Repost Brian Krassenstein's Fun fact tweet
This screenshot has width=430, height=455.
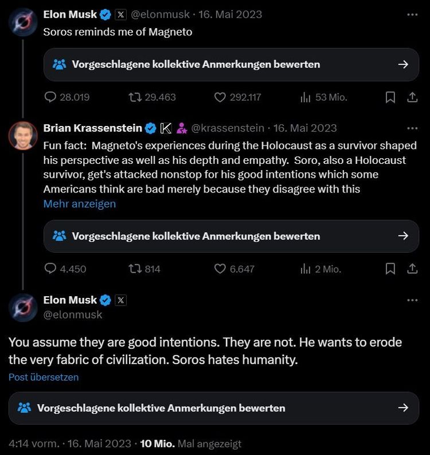[x=136, y=269]
